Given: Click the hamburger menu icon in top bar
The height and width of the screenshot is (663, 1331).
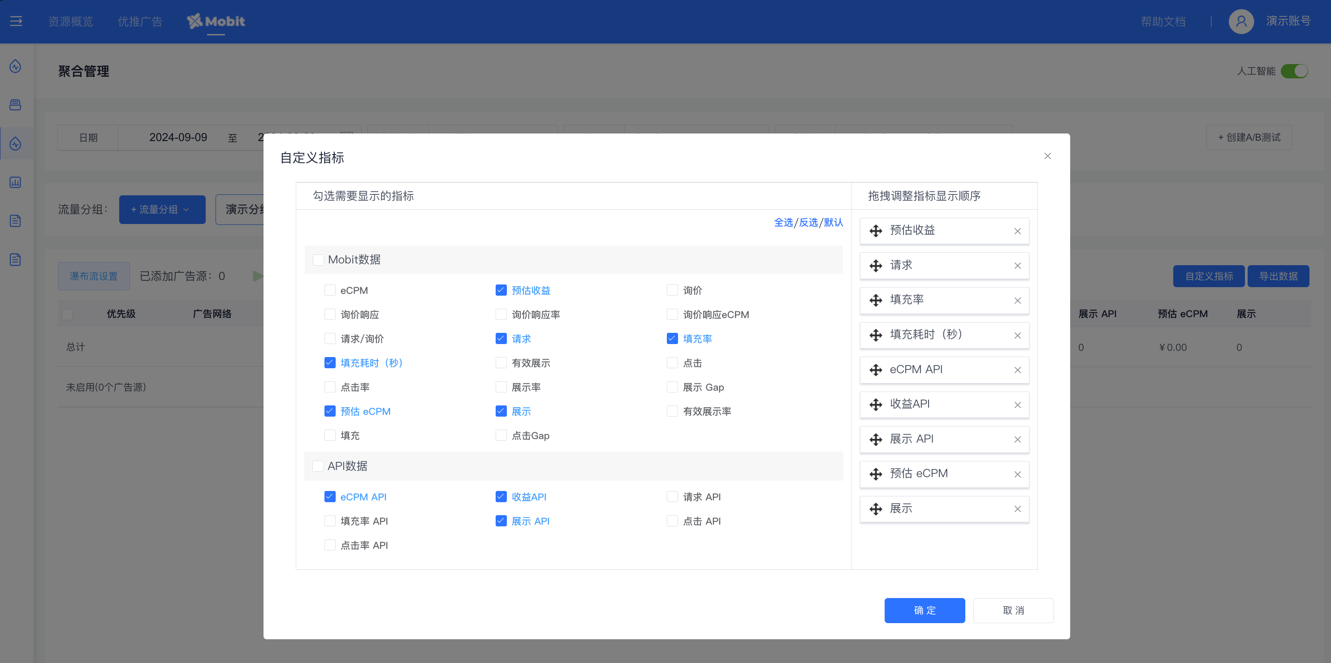Looking at the screenshot, I should pos(16,21).
